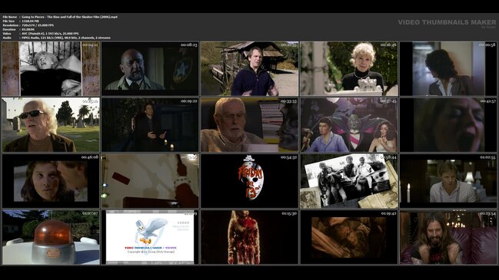Click the 00:29:22 timestamp label
This screenshot has height=280, width=499.
pos(188,101)
